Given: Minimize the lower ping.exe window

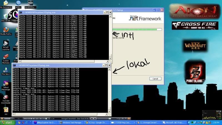Looking at the screenshot, I should click(104, 65).
